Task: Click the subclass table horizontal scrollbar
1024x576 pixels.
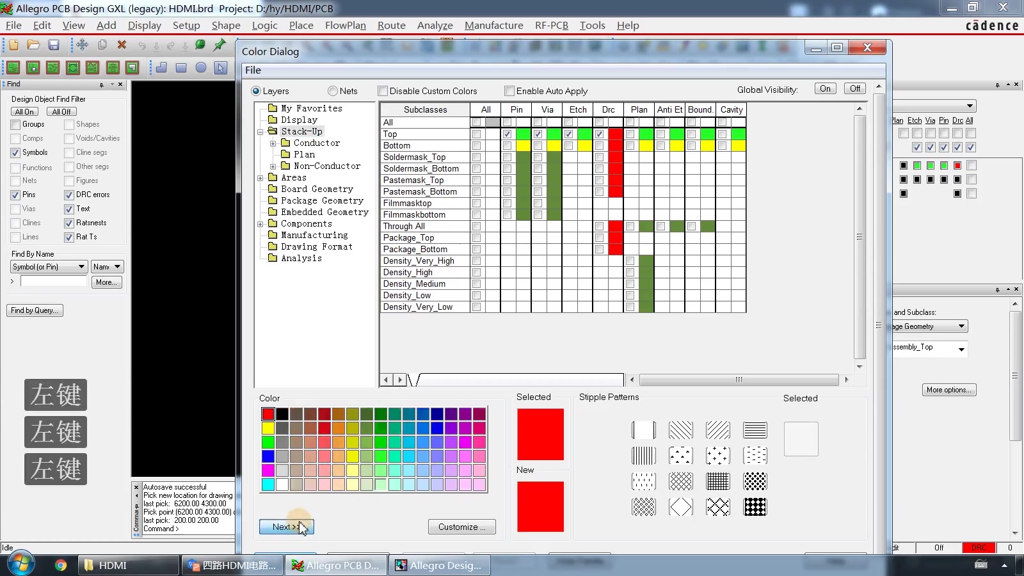Action: pos(739,380)
